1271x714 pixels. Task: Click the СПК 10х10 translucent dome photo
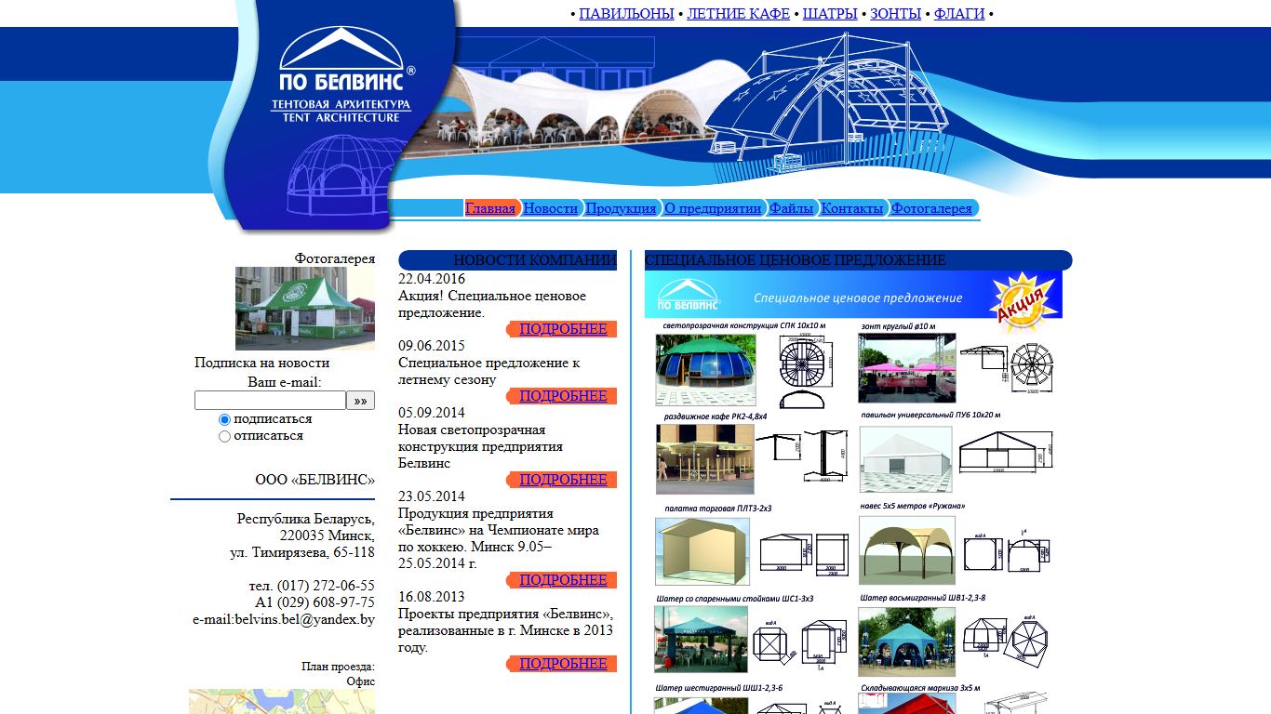[705, 369]
